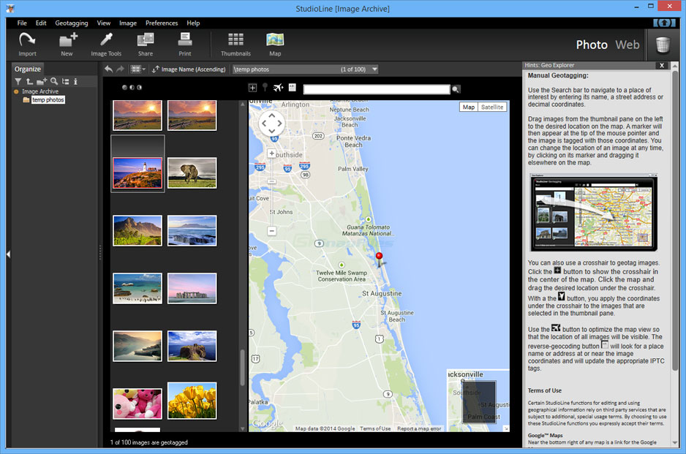Open Image Tools from the toolbar

tap(106, 44)
